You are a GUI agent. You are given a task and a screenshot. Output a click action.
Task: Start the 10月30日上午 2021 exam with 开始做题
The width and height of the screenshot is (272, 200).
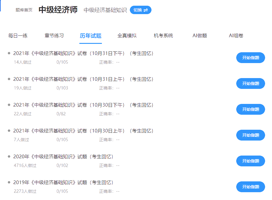point(250,135)
